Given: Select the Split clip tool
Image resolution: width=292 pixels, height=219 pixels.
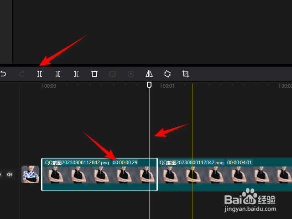Looking at the screenshot, I should pyautogui.click(x=40, y=74).
